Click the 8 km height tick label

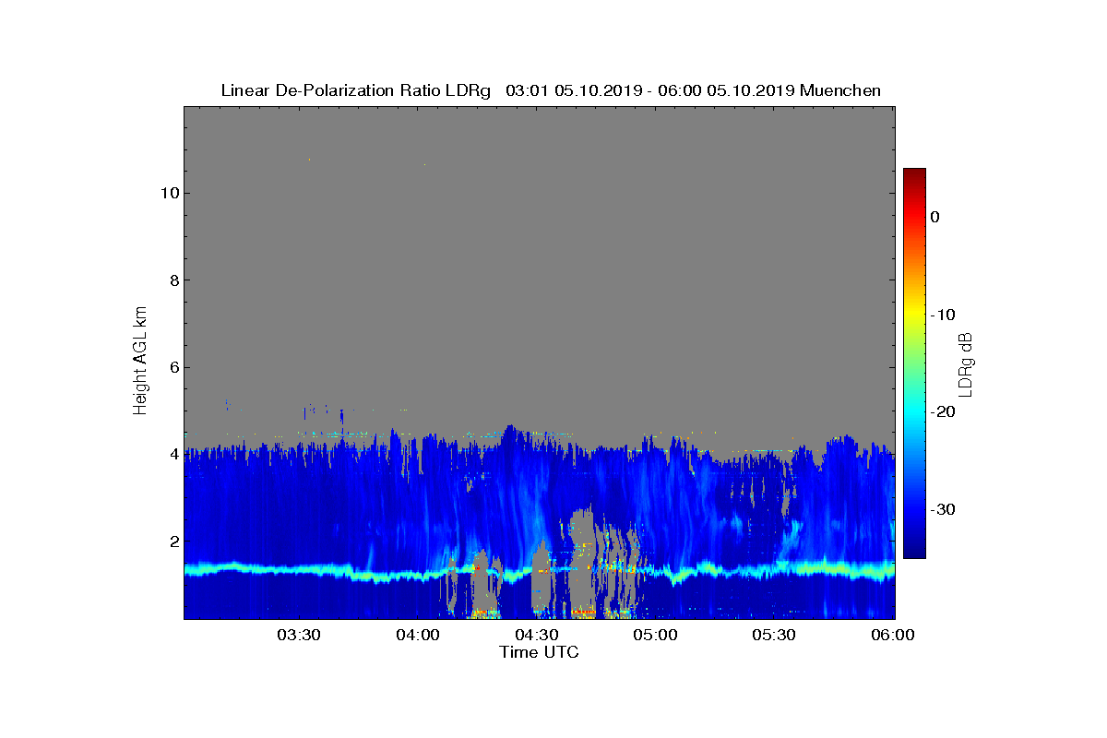[173, 280]
